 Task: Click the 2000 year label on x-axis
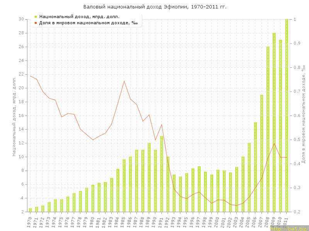tap(217, 221)
